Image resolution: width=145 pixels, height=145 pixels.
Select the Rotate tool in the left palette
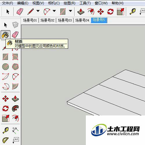(x=6, y=108)
